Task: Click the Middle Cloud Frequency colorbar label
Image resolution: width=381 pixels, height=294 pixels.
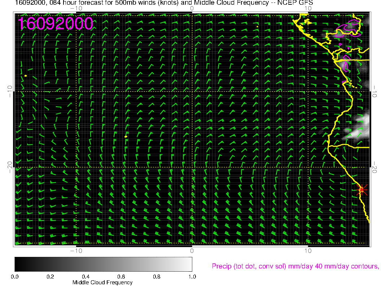Action: coord(102,282)
